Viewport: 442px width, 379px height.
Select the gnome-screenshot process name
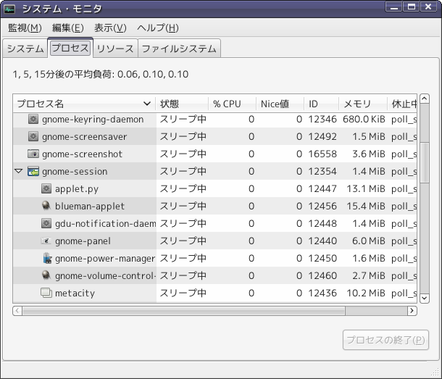pos(82,154)
